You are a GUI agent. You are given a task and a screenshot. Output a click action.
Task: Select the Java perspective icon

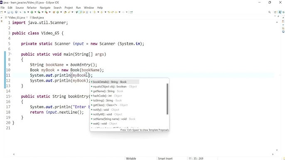click(280, 12)
